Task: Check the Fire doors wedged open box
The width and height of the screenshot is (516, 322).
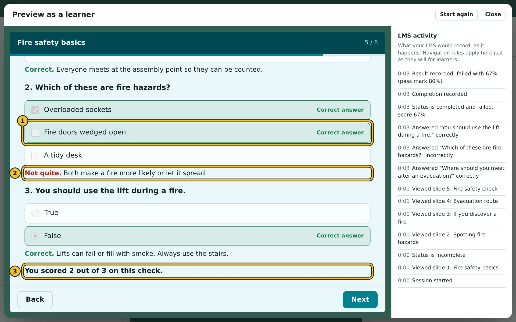Action: click(35, 133)
